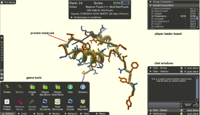Click the Cookbook notepad icon
Screen dimensions: 200x115
click(2, 78)
